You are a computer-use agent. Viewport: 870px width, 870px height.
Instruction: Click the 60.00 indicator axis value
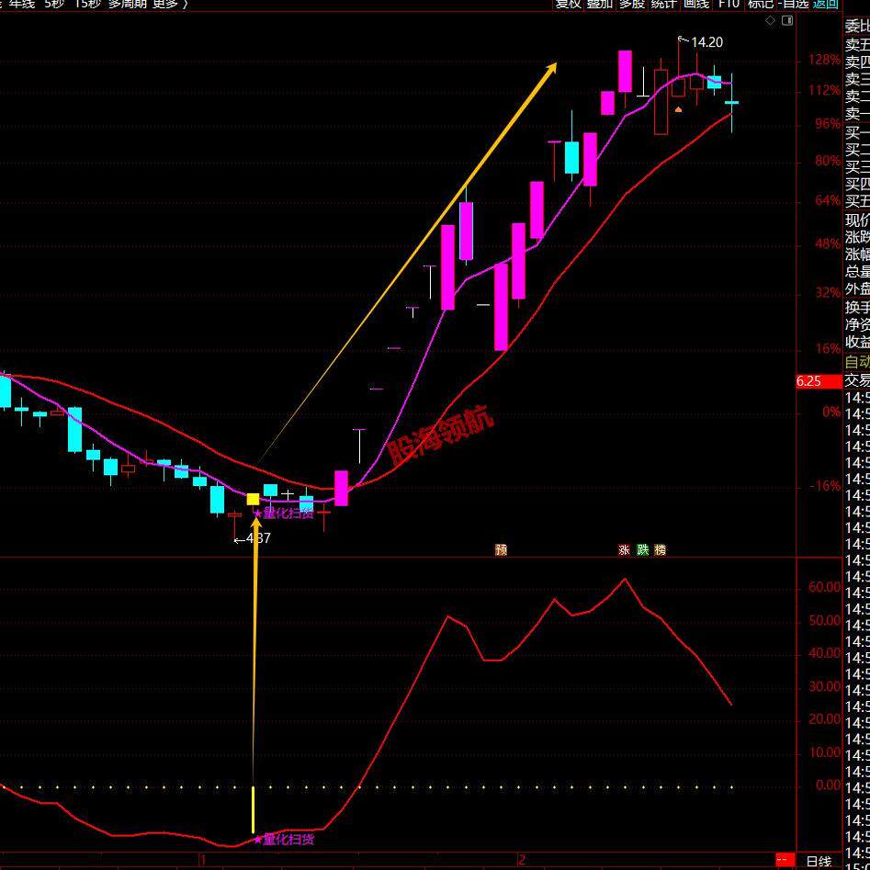pos(824,587)
